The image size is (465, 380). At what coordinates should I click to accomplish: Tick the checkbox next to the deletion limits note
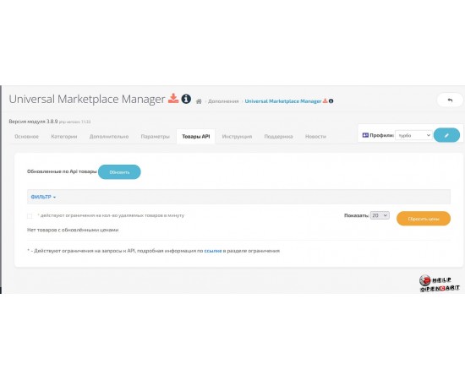pos(30,216)
